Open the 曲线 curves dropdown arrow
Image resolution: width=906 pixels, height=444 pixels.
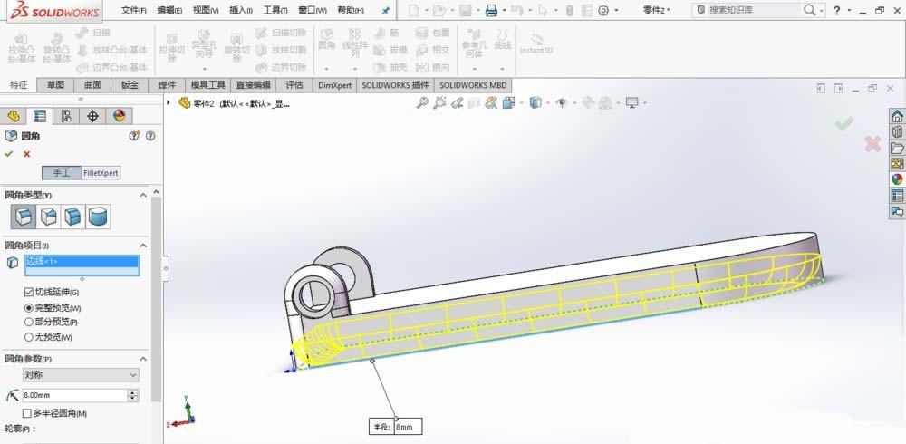click(x=502, y=68)
